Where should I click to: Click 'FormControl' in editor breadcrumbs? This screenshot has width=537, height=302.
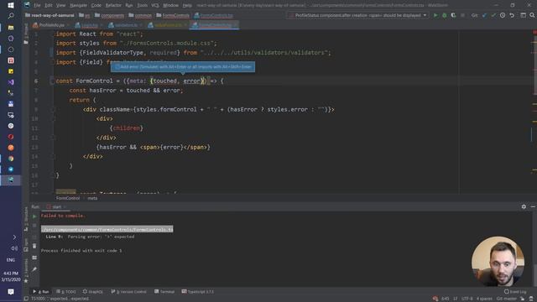pyautogui.click(x=68, y=198)
